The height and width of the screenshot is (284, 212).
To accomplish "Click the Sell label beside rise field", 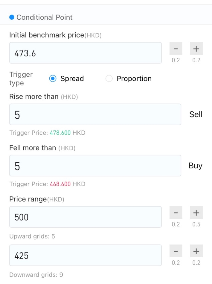I will (x=196, y=114).
